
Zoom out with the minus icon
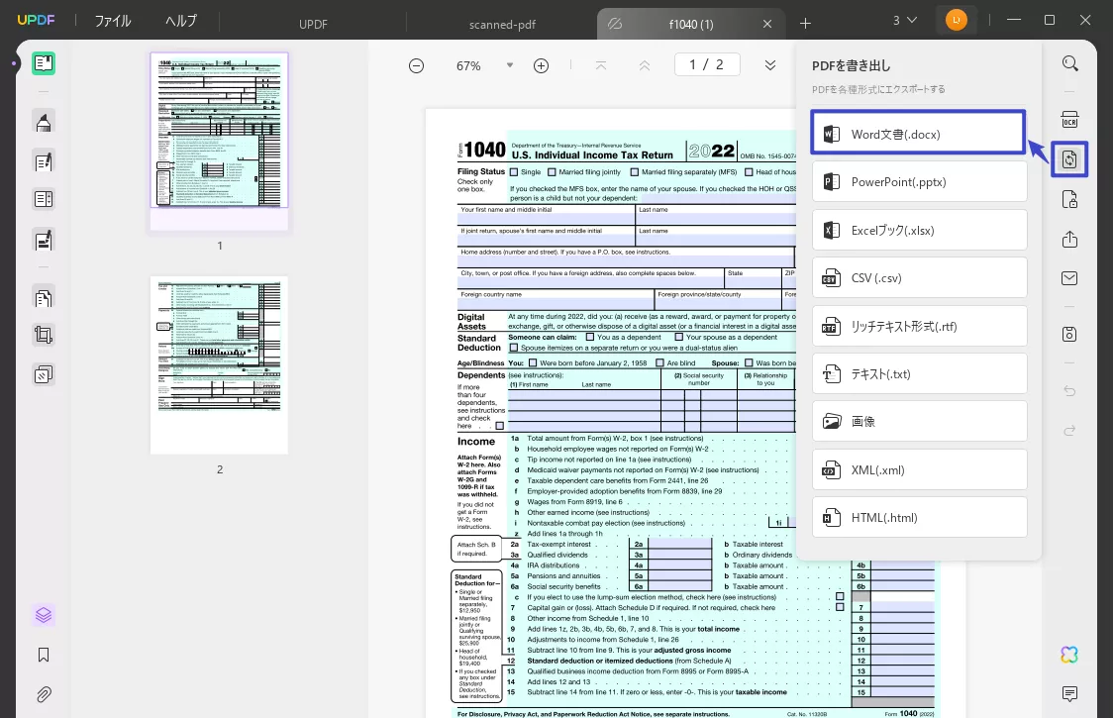(x=417, y=66)
